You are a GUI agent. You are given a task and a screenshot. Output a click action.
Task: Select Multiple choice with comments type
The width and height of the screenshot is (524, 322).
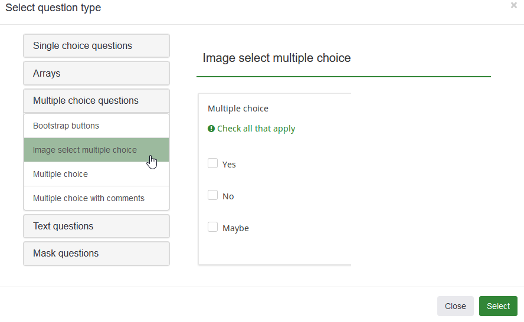click(89, 198)
